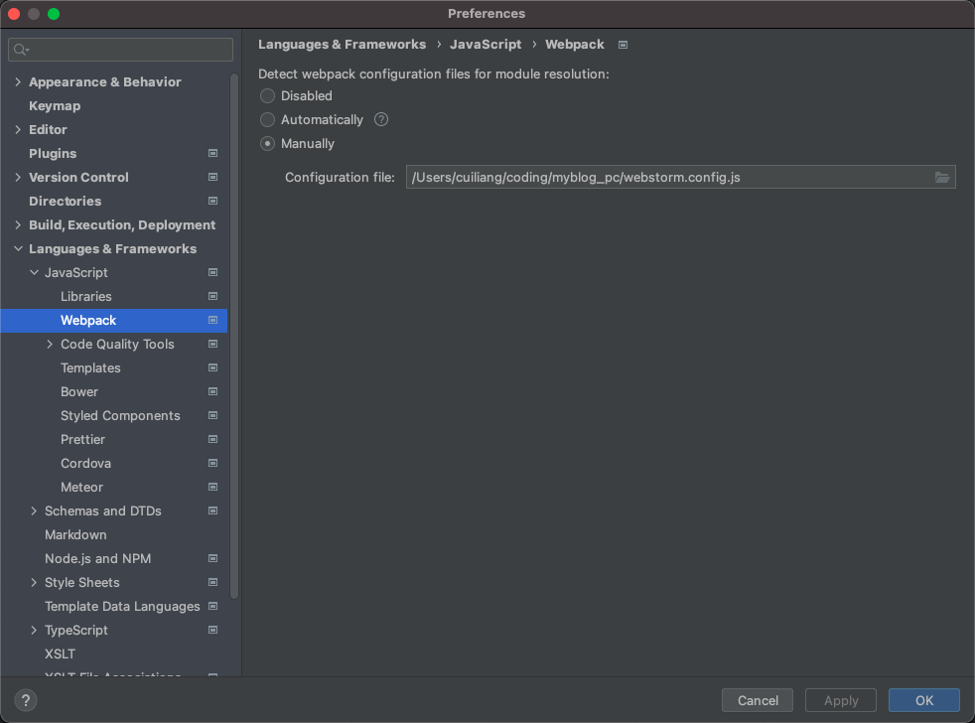Expand the Schemas and DTDs node

click(34, 510)
